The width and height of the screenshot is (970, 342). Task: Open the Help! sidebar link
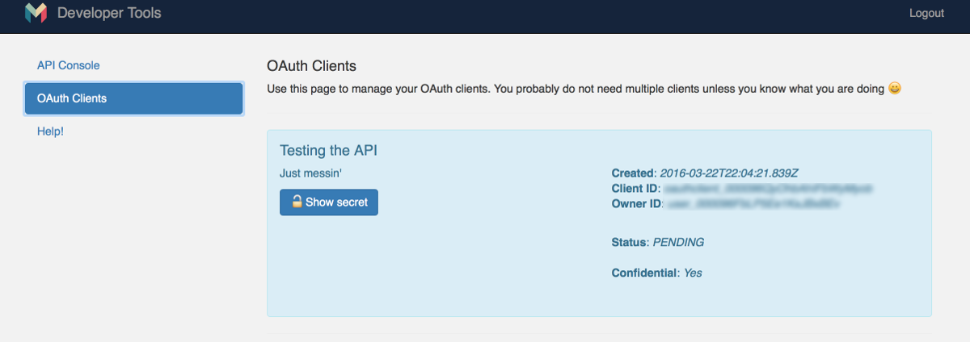(x=50, y=131)
